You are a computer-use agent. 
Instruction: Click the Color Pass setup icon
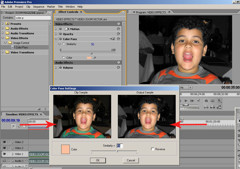pos(112,39)
